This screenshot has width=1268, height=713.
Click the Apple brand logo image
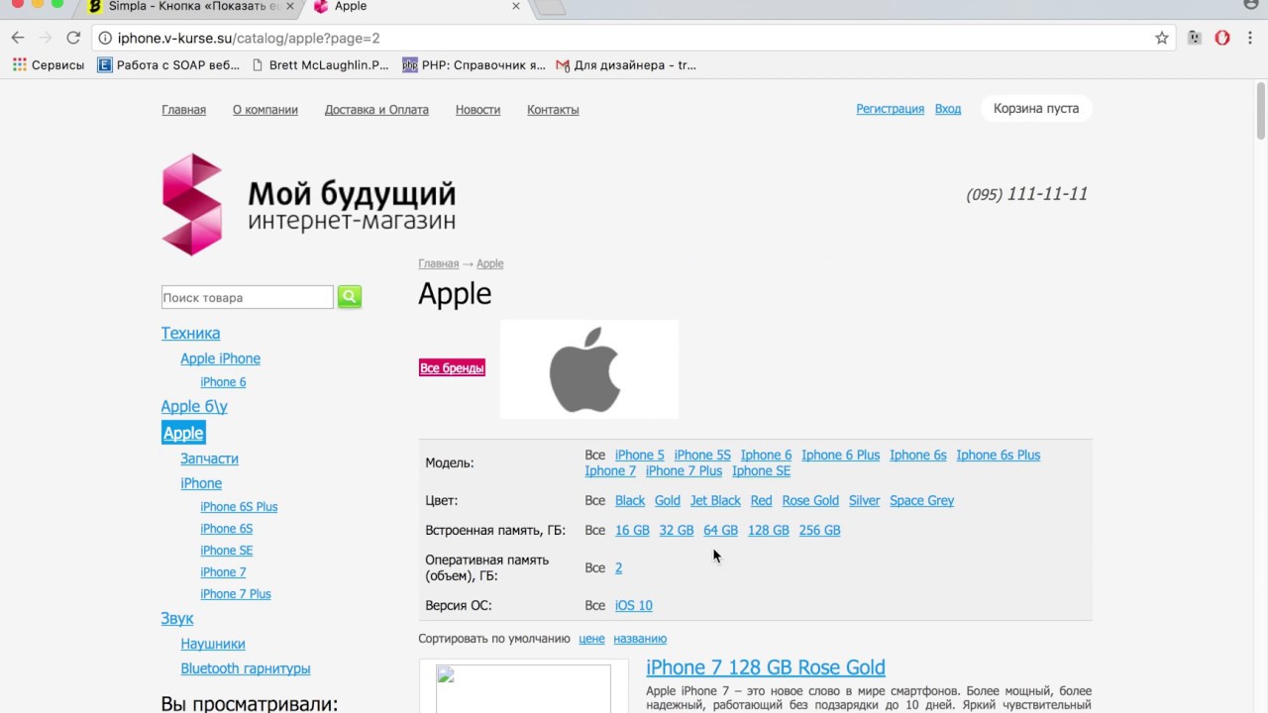tap(588, 369)
